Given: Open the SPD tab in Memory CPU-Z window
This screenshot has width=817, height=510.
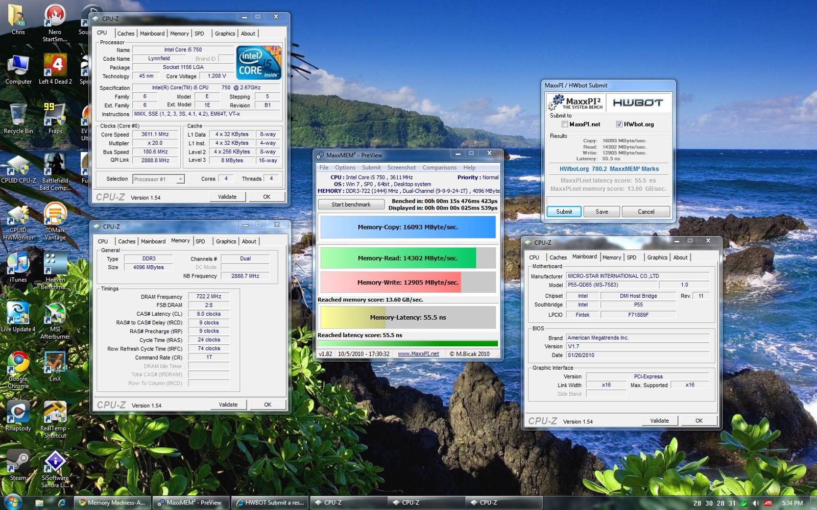Looking at the screenshot, I should [x=200, y=242].
